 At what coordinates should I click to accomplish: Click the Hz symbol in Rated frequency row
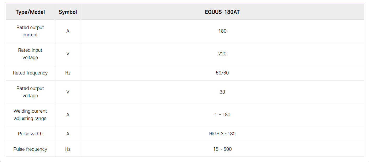point(68,73)
